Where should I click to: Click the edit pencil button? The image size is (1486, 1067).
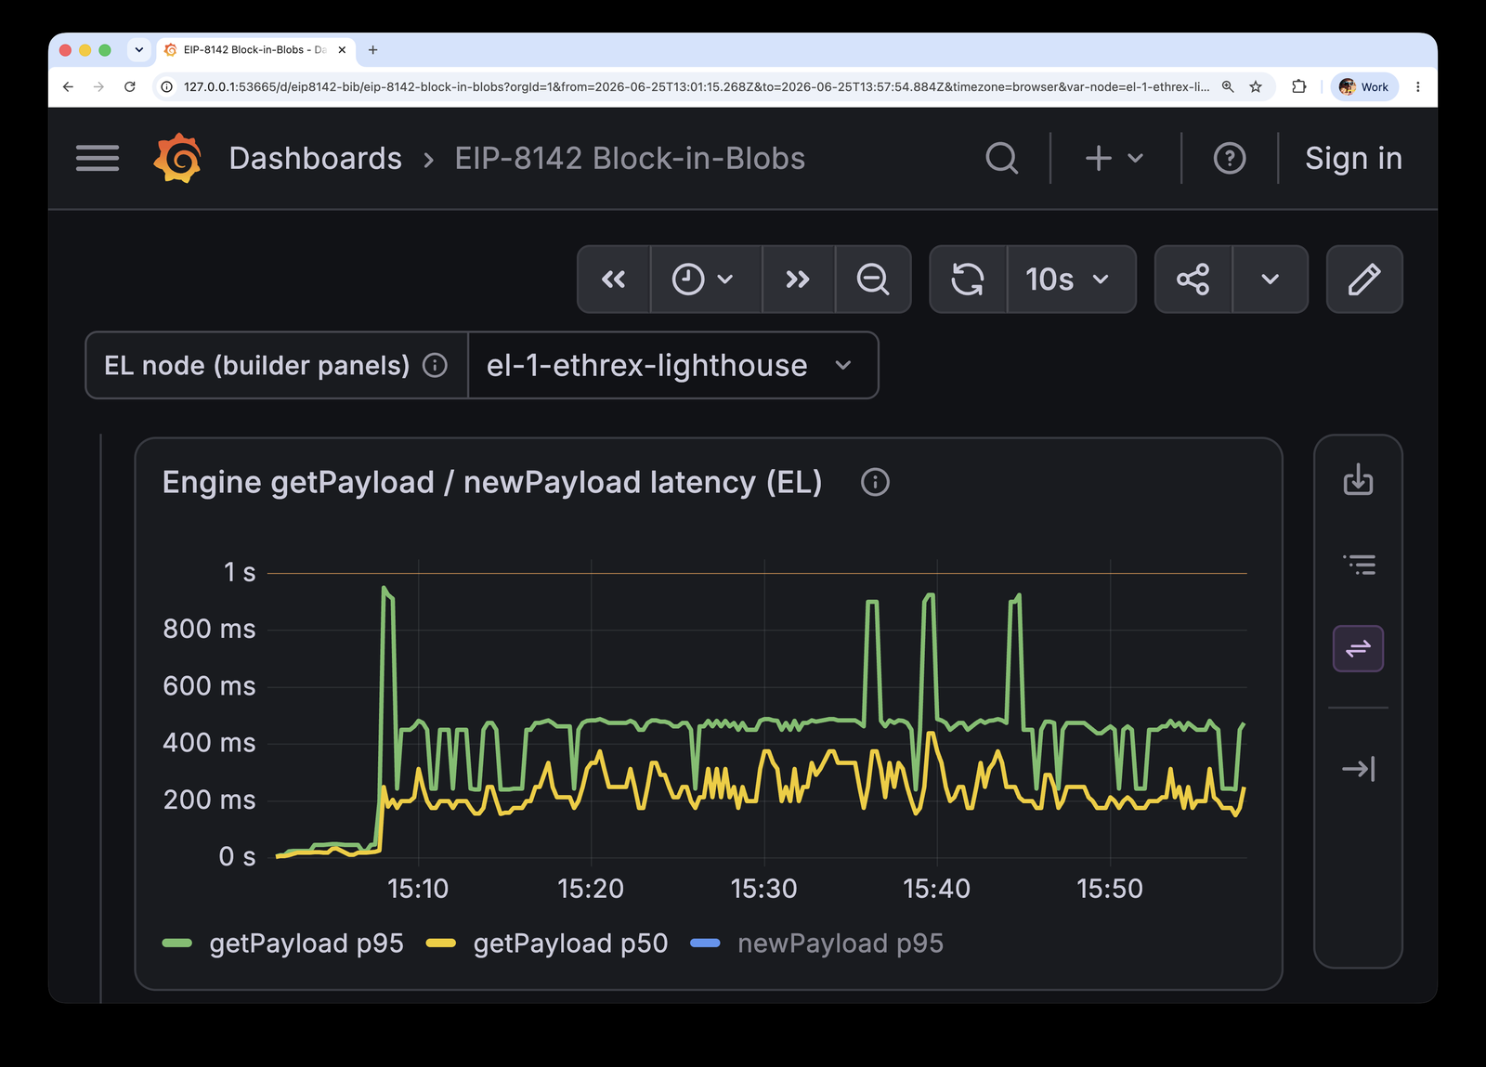[x=1364, y=280]
